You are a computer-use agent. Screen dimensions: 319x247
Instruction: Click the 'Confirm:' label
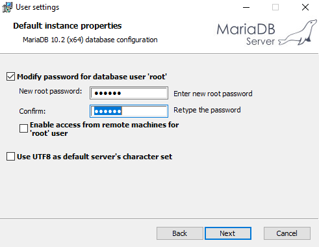coord(32,111)
